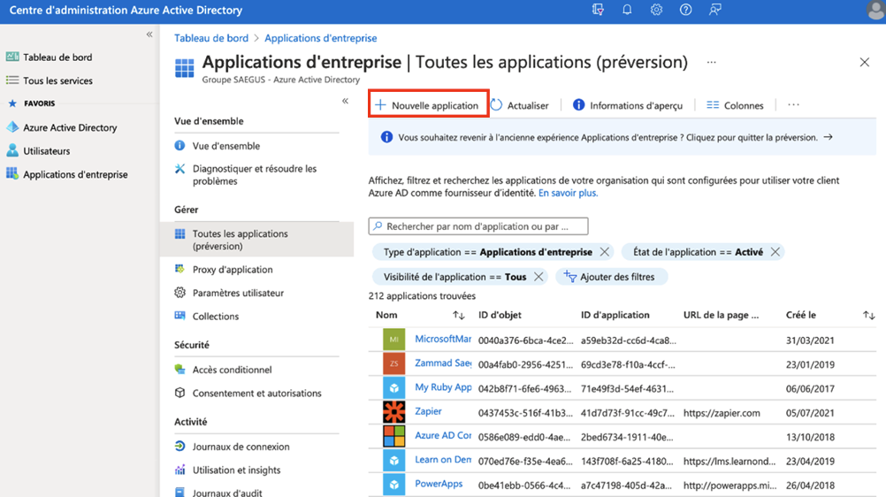The height and width of the screenshot is (497, 886).
Task: Click the https://zapier.com URL cell
Action: click(722, 413)
